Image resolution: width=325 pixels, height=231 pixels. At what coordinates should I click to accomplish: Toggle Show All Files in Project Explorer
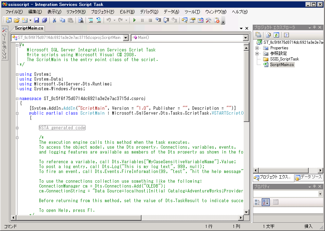click(x=268, y=35)
